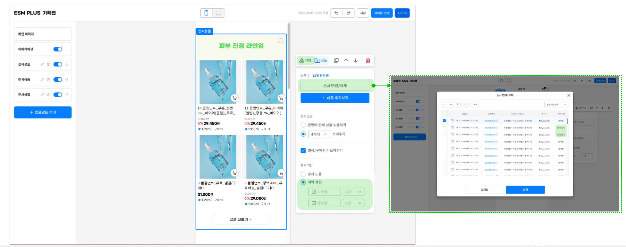
Task: Click the cart icon on product 6.풀필먼트_정액2000
Action: tap(281, 173)
